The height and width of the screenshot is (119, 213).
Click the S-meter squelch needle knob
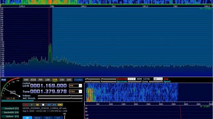click(x=19, y=96)
